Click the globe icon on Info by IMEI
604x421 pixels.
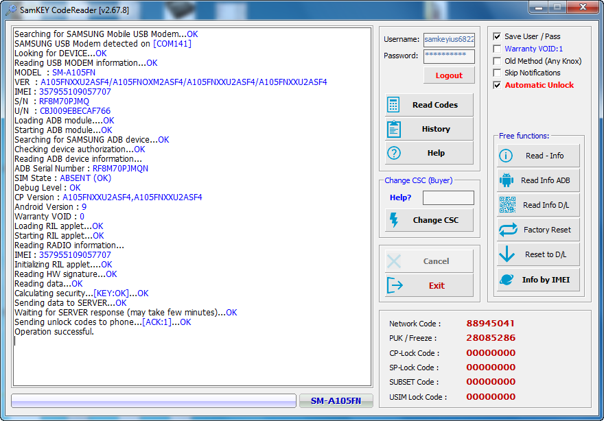click(507, 279)
